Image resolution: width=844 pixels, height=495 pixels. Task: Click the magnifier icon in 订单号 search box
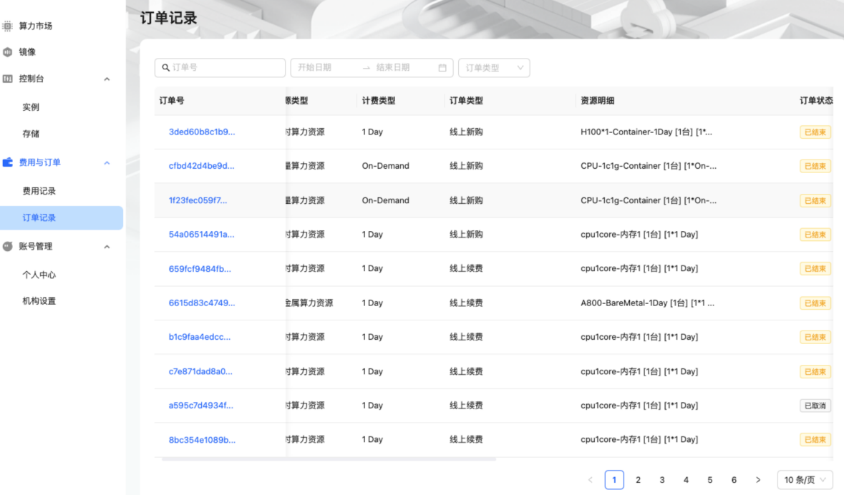tap(166, 68)
